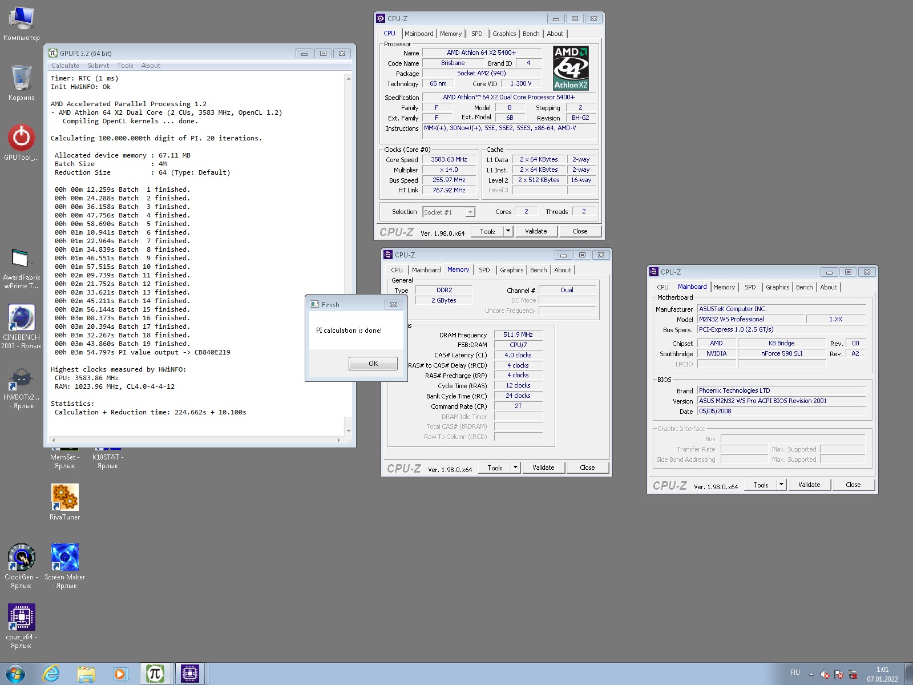Click Action Center flag tray icon
Viewport: 913px width, 685px height.
point(838,674)
